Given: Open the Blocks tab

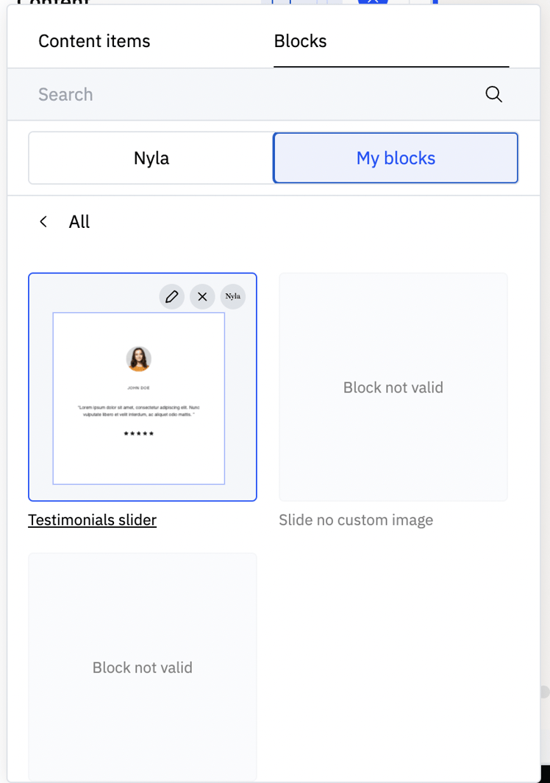Looking at the screenshot, I should click(x=300, y=41).
